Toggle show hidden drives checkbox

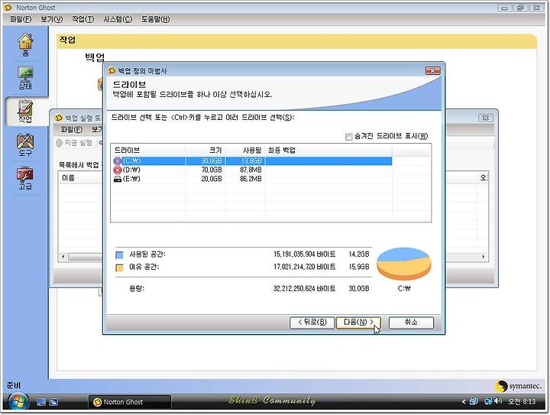click(348, 137)
